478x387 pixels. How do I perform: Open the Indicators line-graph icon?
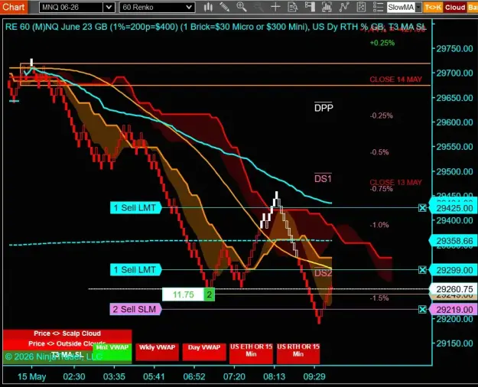[344, 7]
